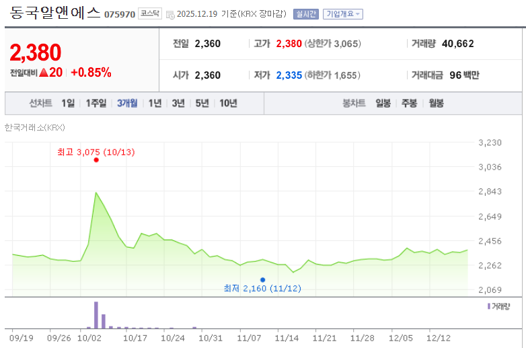Screen dimensions: 526x348
Task: Click the 거래량 legend marker icon
Action: point(489,306)
